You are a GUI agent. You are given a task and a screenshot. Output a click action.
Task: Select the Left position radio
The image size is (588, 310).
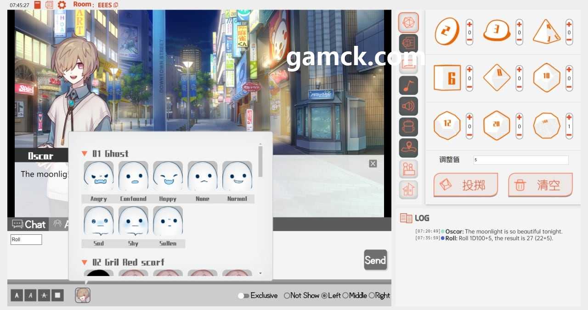coord(324,296)
